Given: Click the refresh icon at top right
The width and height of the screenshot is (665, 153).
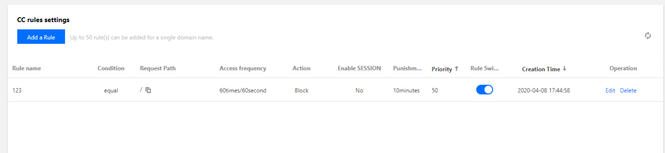Looking at the screenshot, I should pyautogui.click(x=648, y=36).
